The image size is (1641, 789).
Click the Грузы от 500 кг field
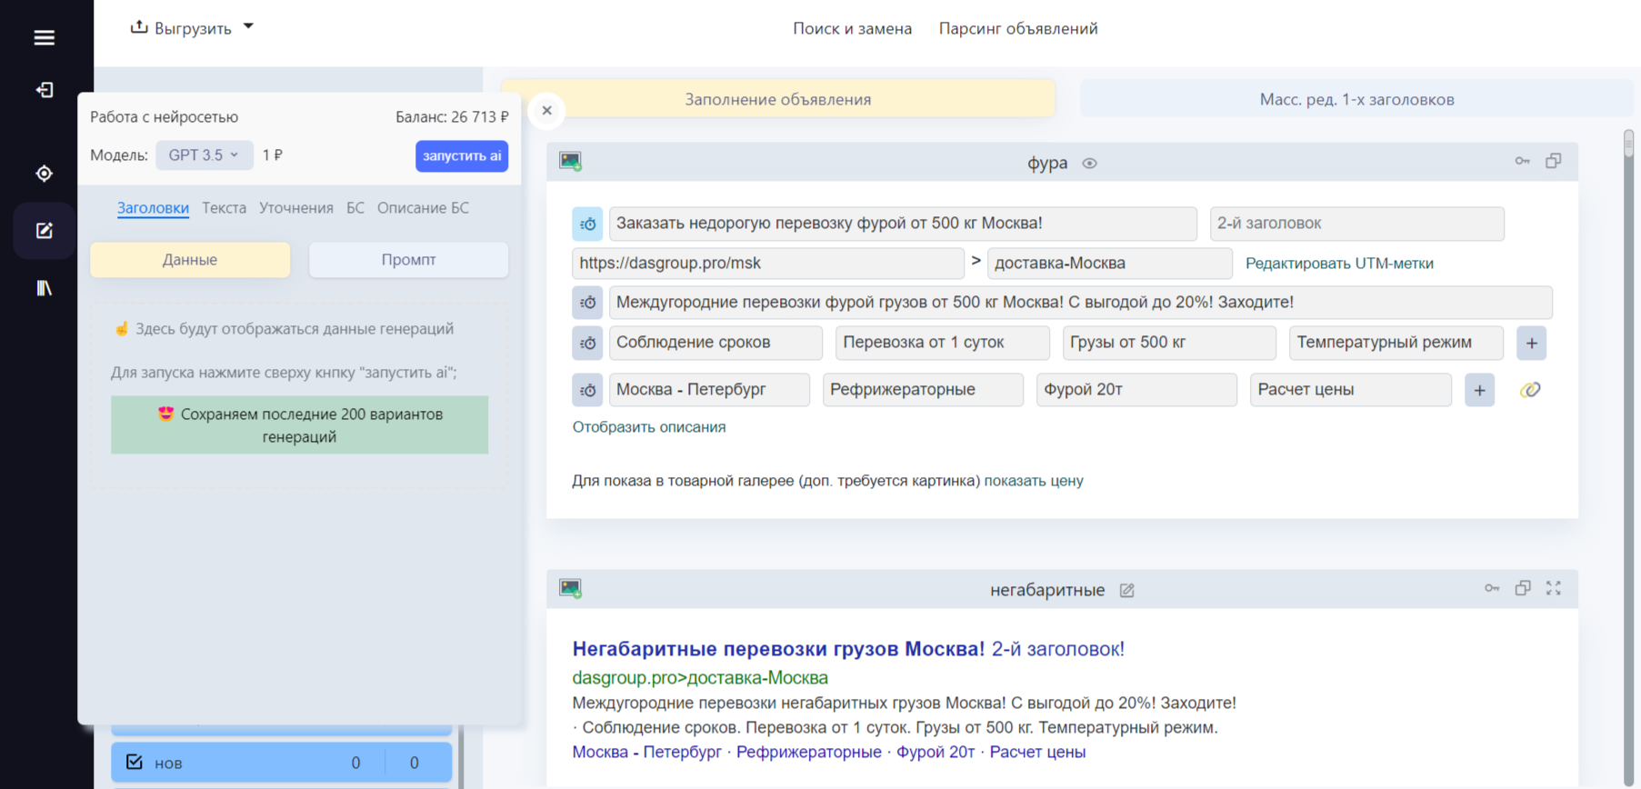(x=1169, y=343)
